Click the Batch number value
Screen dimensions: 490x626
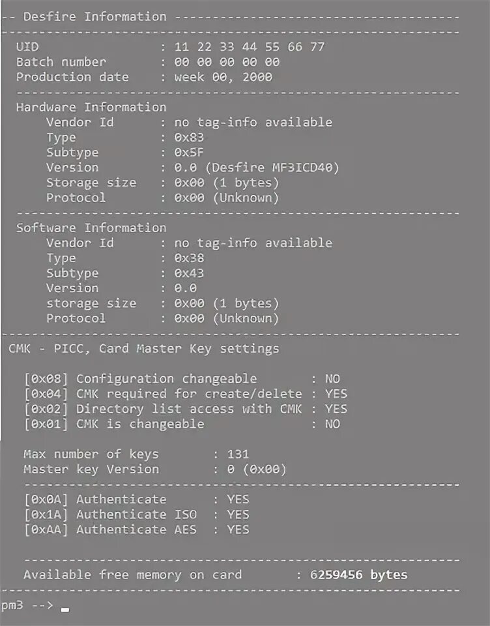point(227,62)
